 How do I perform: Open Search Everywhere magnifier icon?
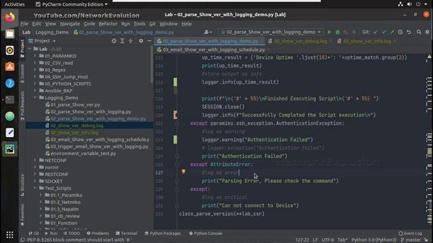419,32
